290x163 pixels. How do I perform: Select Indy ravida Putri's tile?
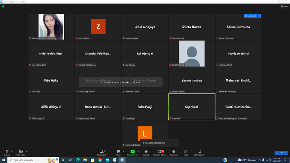click(x=51, y=53)
